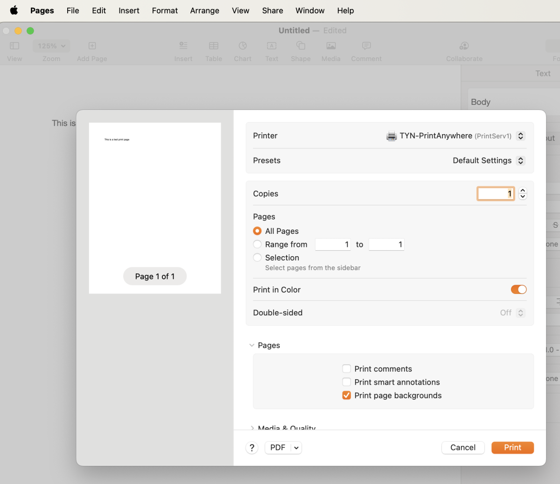560x484 pixels.
Task: Open the Printer selection dropdown
Action: tap(520, 136)
